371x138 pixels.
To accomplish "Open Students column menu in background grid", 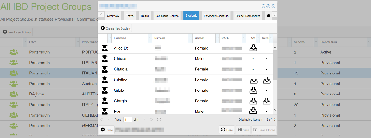I will [316, 42].
